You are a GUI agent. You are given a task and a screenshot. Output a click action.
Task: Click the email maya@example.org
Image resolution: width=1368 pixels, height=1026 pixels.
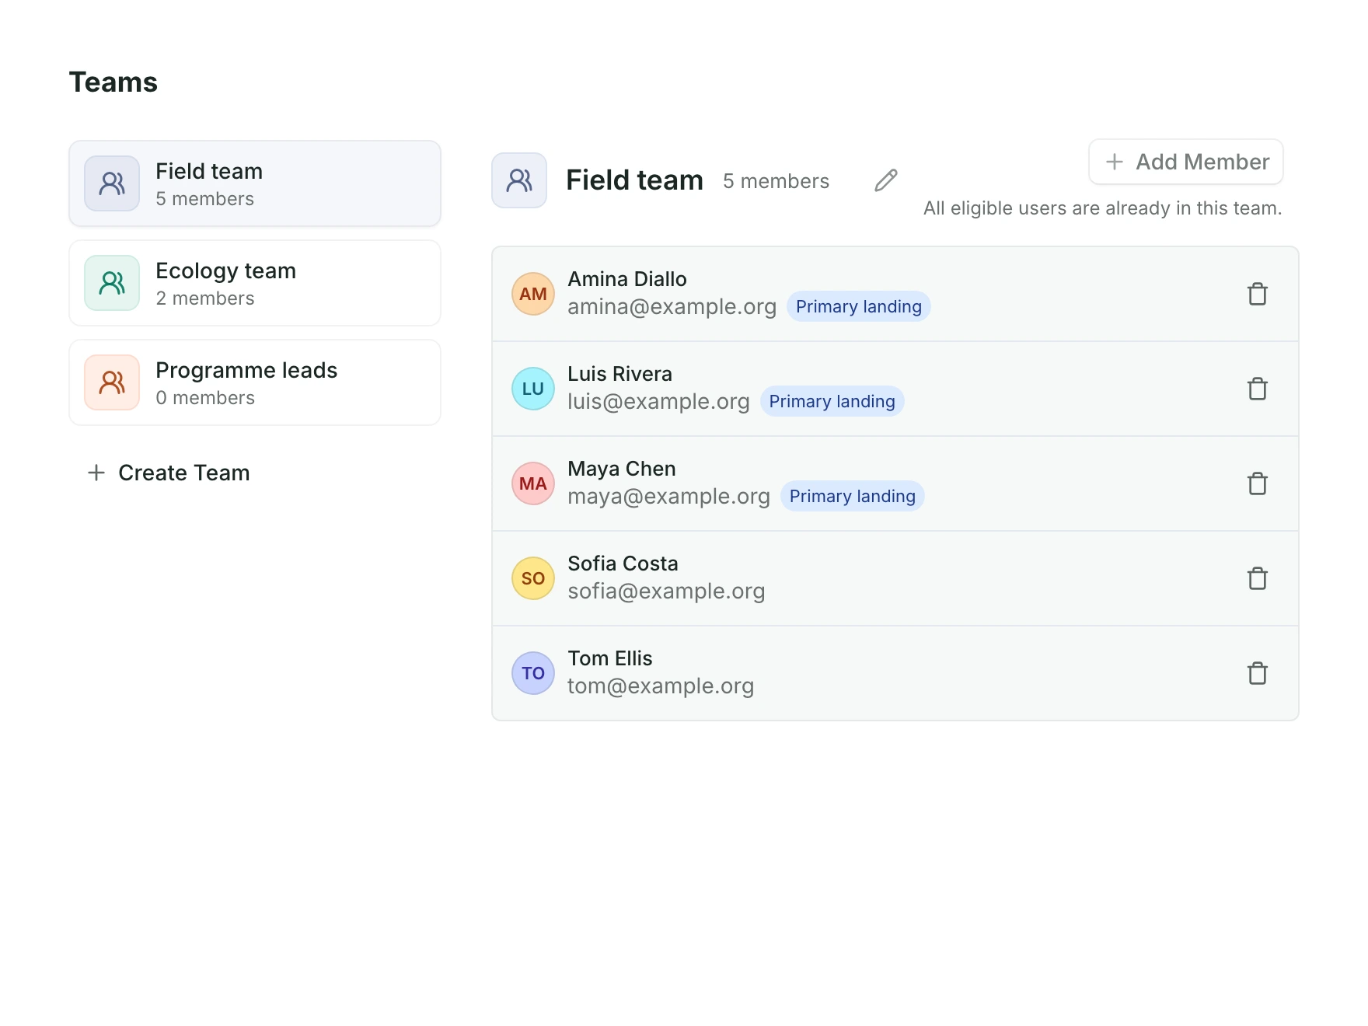click(x=669, y=496)
